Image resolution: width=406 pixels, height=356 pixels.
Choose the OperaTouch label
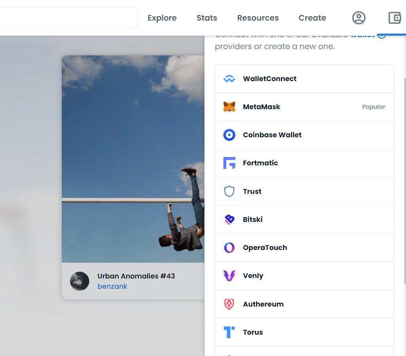265,248
